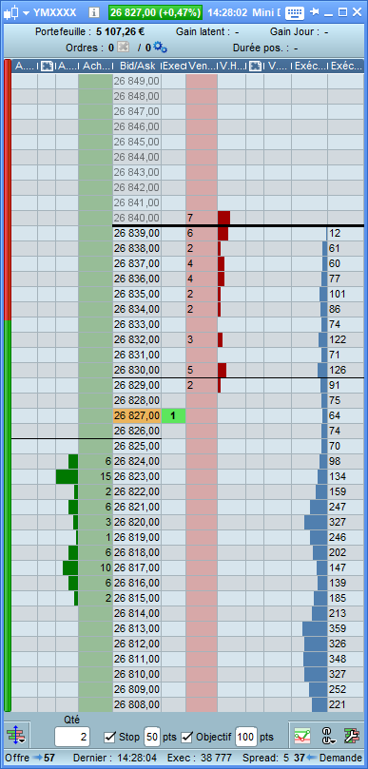Screen dimensions: 368x769
Task: Click blue volume bar at 26 813,00
Action: [x=315, y=628]
